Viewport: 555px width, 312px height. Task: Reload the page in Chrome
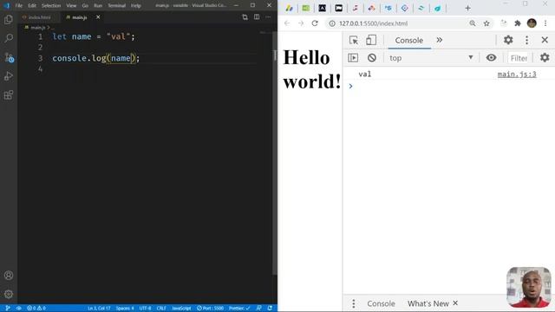click(x=315, y=23)
